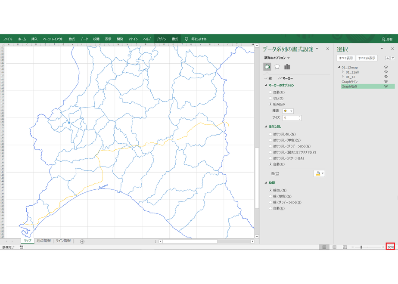Close the 選択 pane
Image resolution: width=398 pixels, height=284 pixels.
click(392, 49)
